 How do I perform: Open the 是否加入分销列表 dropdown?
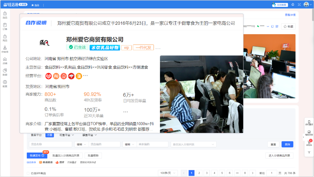click(x=193, y=144)
